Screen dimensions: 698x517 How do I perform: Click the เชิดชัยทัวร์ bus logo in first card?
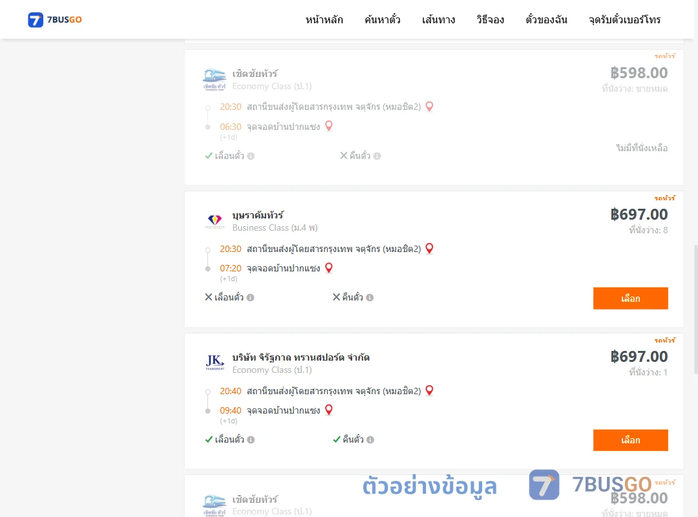click(x=215, y=79)
